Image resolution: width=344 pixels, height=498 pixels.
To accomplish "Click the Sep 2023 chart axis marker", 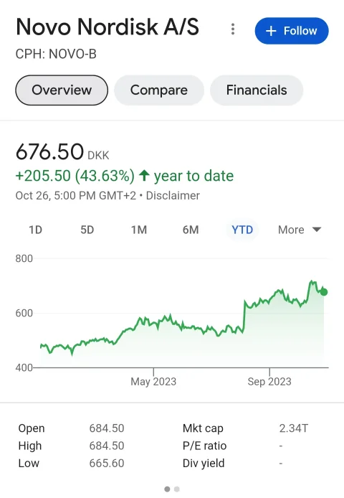I will 269,382.
